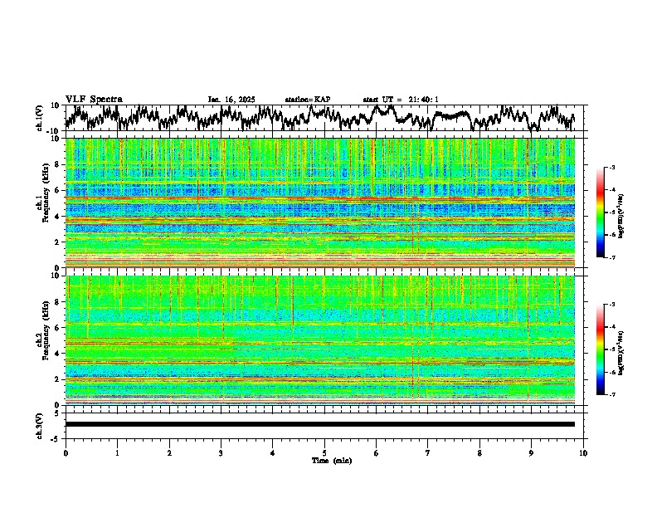
Task: Click time axis tick label "7"
Action: click(428, 453)
